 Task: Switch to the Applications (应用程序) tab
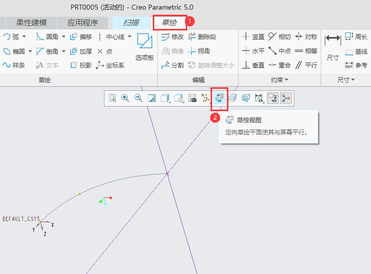click(x=83, y=23)
